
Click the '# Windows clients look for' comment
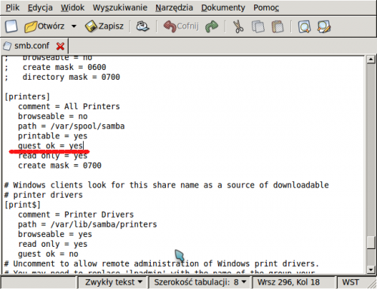coord(167,185)
